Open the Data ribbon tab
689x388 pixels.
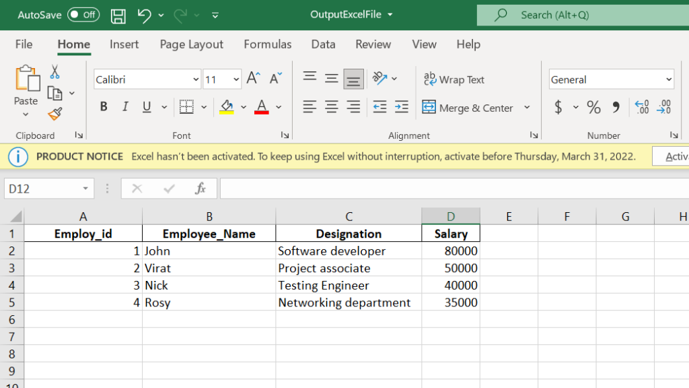[x=323, y=44]
